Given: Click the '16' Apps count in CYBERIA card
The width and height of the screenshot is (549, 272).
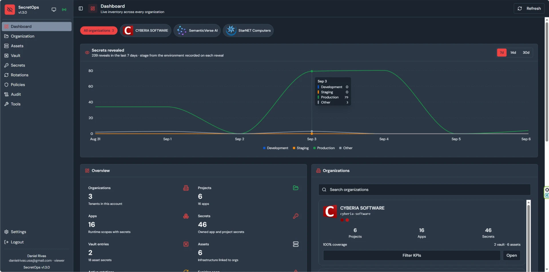Looking at the screenshot, I should (x=421, y=230).
